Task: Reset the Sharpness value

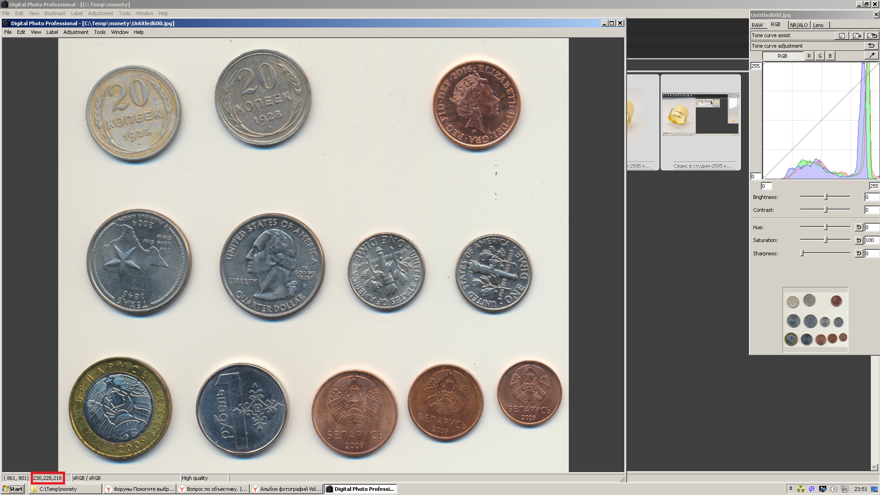Action: click(859, 253)
